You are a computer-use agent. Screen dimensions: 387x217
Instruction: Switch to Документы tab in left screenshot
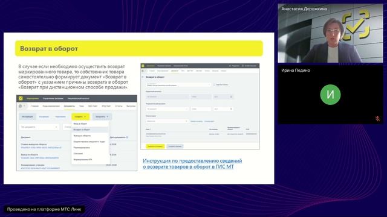[70, 106]
